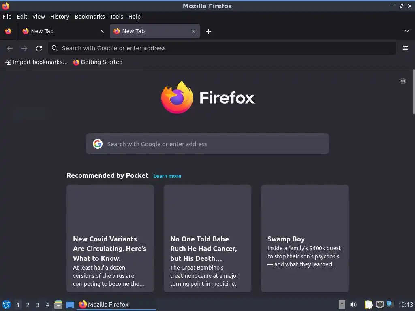415x311 pixels.
Task: Open new tab personalize gear settings
Action: click(x=402, y=81)
